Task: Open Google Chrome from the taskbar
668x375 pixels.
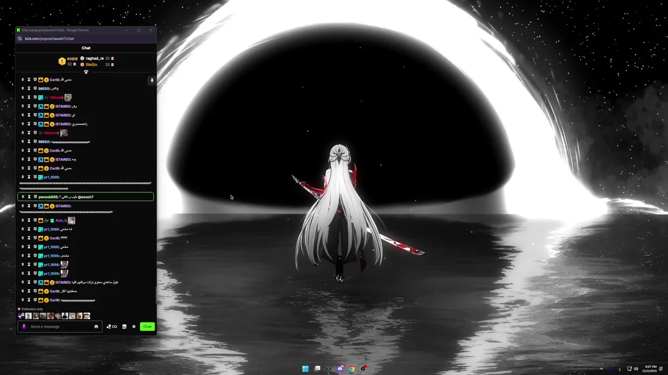Action: [x=352, y=369]
